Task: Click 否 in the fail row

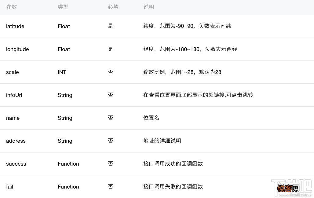Action: coord(111,187)
